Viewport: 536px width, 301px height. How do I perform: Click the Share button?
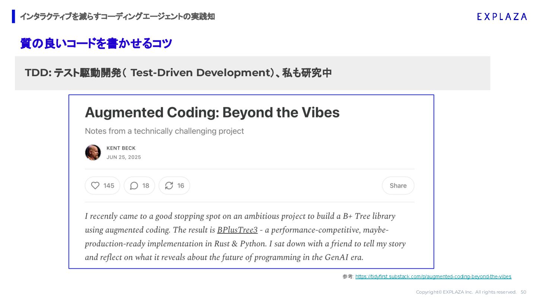tap(398, 185)
